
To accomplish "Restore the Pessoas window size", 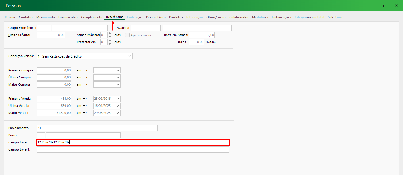I will coord(382,6).
